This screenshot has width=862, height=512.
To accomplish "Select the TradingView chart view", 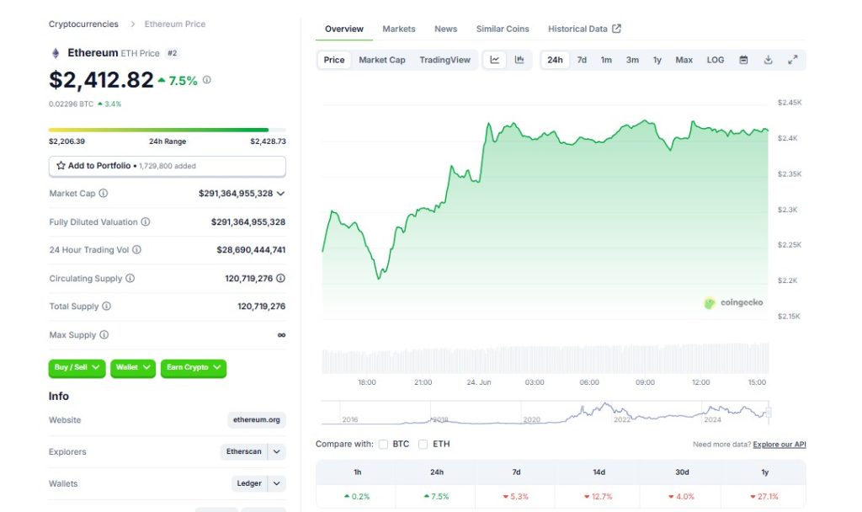I will pyautogui.click(x=444, y=60).
